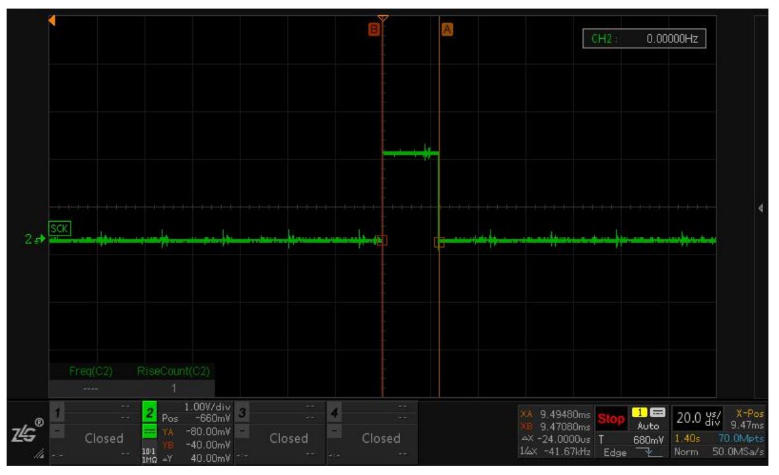The image size is (779, 475).
Task: Click the XB 9.47080ms cursor readout
Action: click(x=555, y=426)
